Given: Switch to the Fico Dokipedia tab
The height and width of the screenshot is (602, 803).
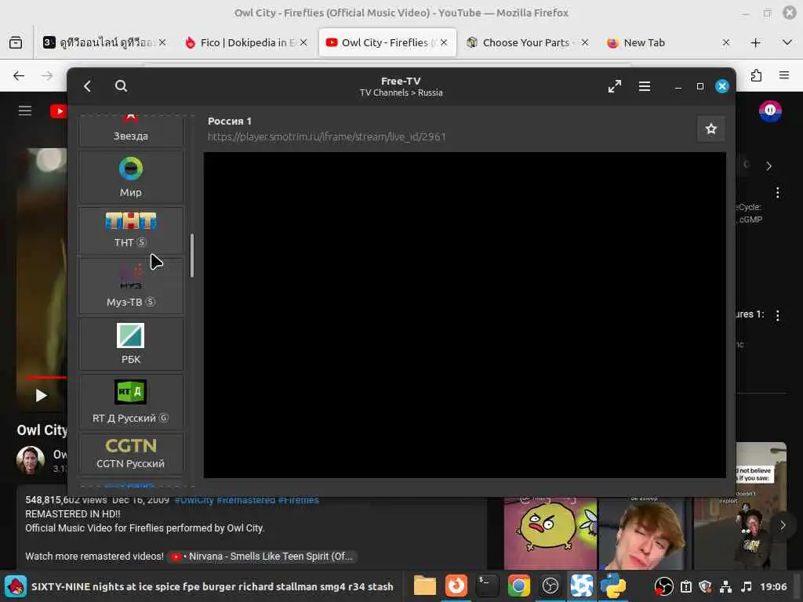Looking at the screenshot, I should [x=245, y=42].
